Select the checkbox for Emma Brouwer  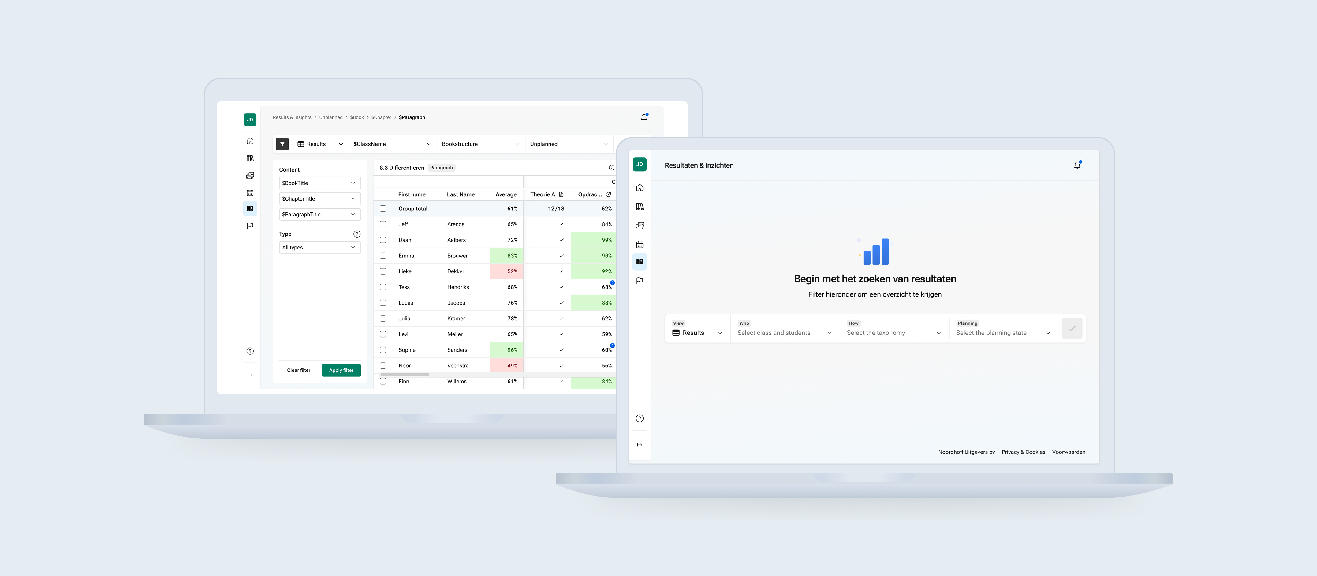click(x=383, y=256)
